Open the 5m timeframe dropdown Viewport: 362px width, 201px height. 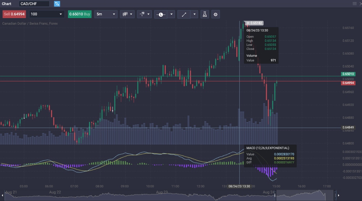(106, 14)
